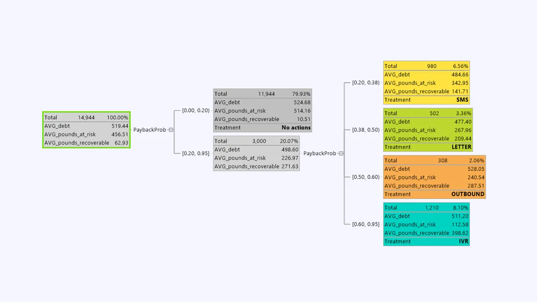
Task: Click AVG_debt 528.05 row
Action: point(435,169)
